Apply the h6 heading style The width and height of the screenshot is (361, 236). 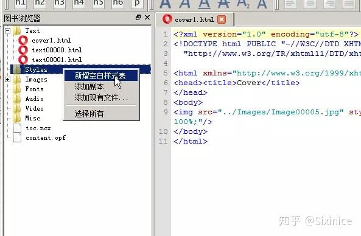pyautogui.click(x=118, y=4)
